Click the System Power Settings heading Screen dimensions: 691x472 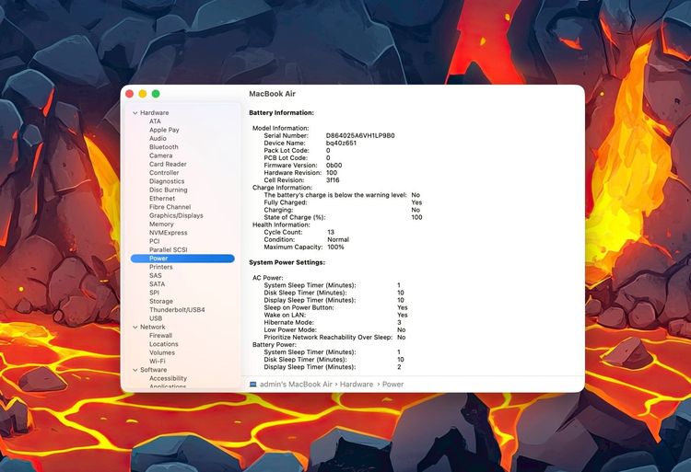click(287, 262)
